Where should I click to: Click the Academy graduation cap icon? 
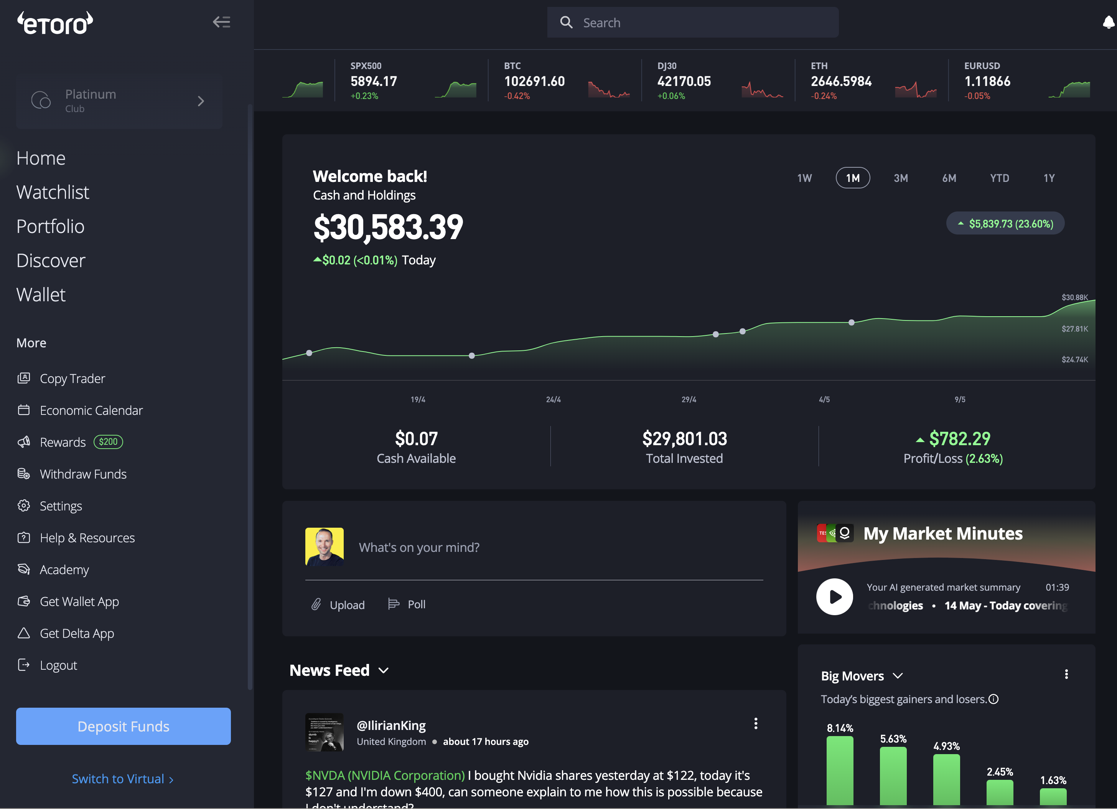click(24, 569)
